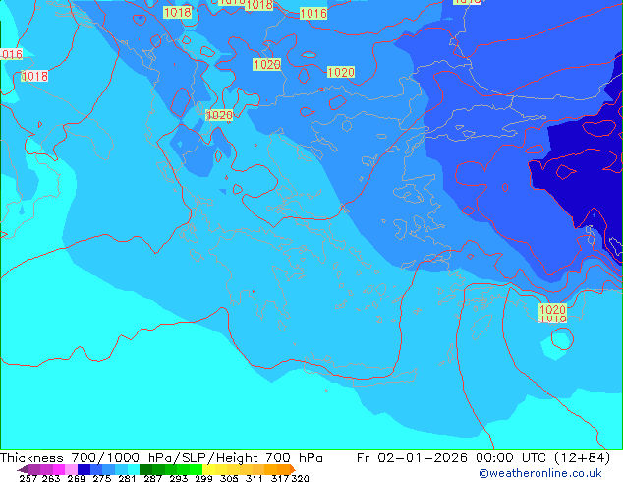Click the legend value '317'
Screen dimensions: 623x482
coord(280,478)
